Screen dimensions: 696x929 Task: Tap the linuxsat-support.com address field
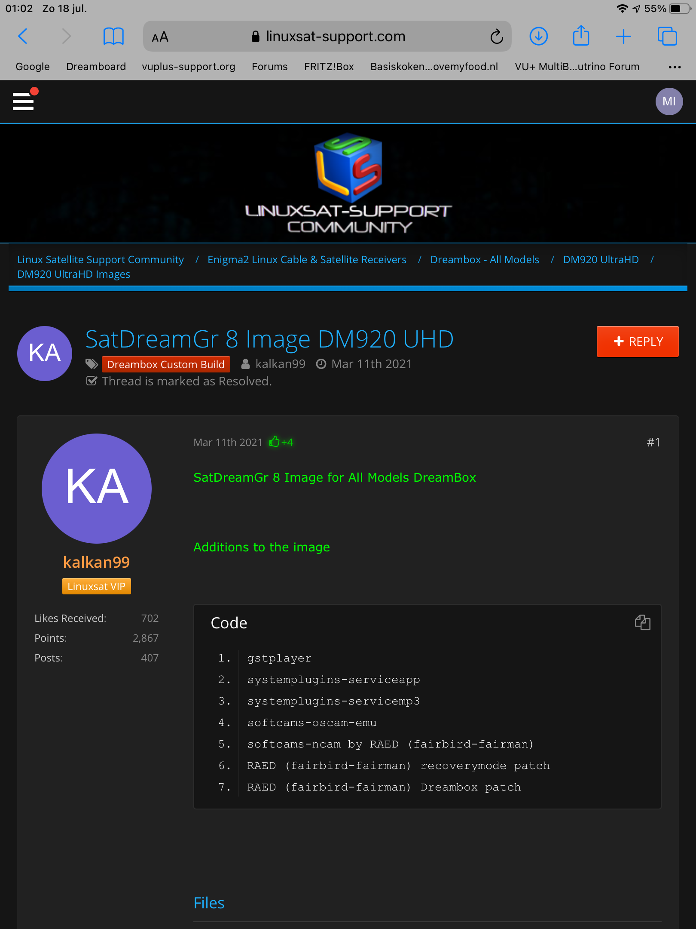pyautogui.click(x=327, y=37)
